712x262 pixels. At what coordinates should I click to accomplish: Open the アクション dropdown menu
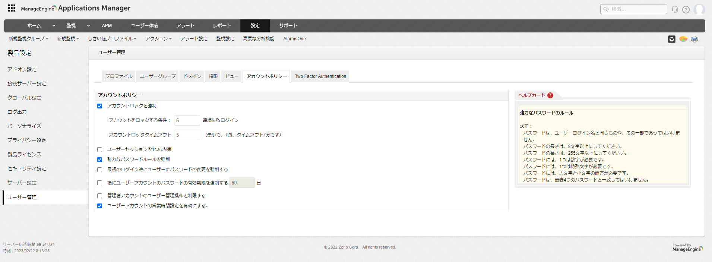pyautogui.click(x=158, y=39)
